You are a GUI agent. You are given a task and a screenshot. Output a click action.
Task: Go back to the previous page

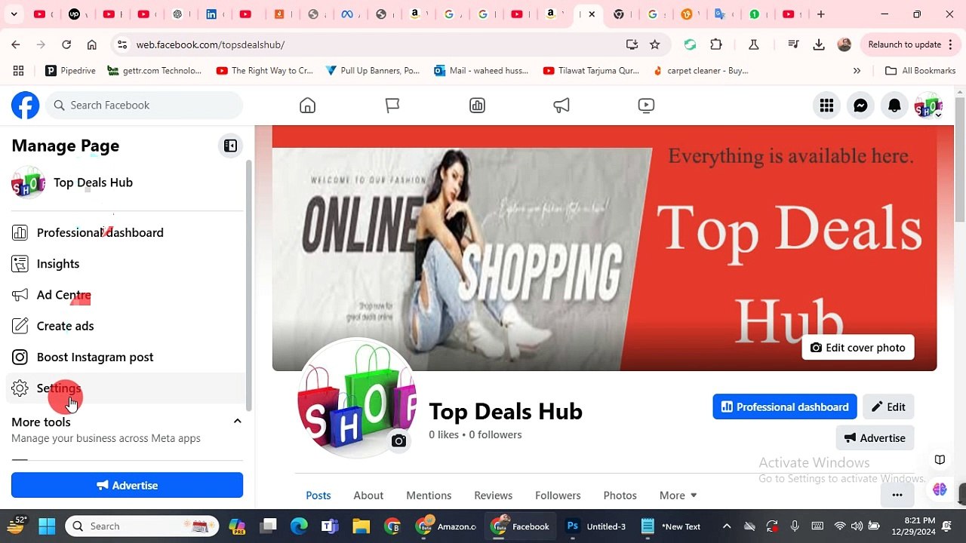[16, 44]
